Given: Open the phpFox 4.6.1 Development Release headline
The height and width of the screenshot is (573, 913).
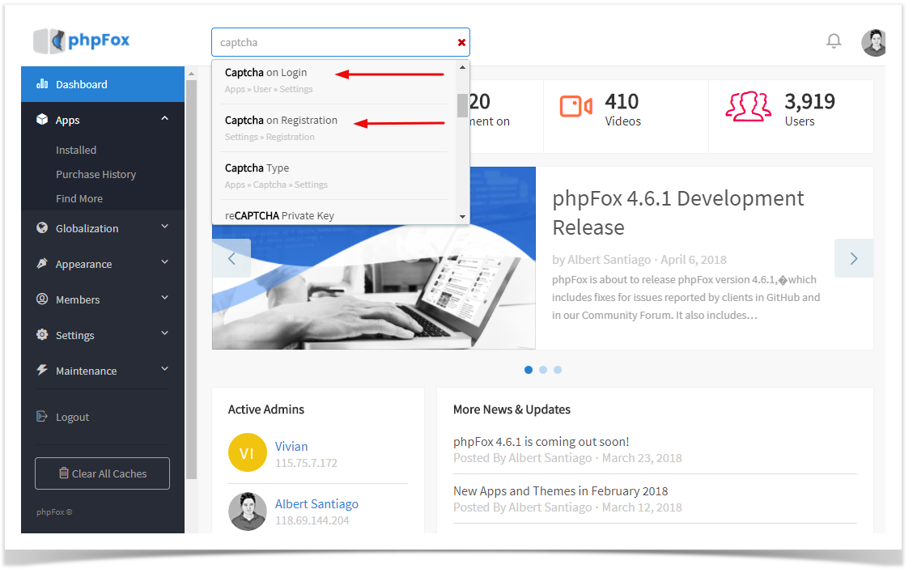Looking at the screenshot, I should pyautogui.click(x=677, y=213).
